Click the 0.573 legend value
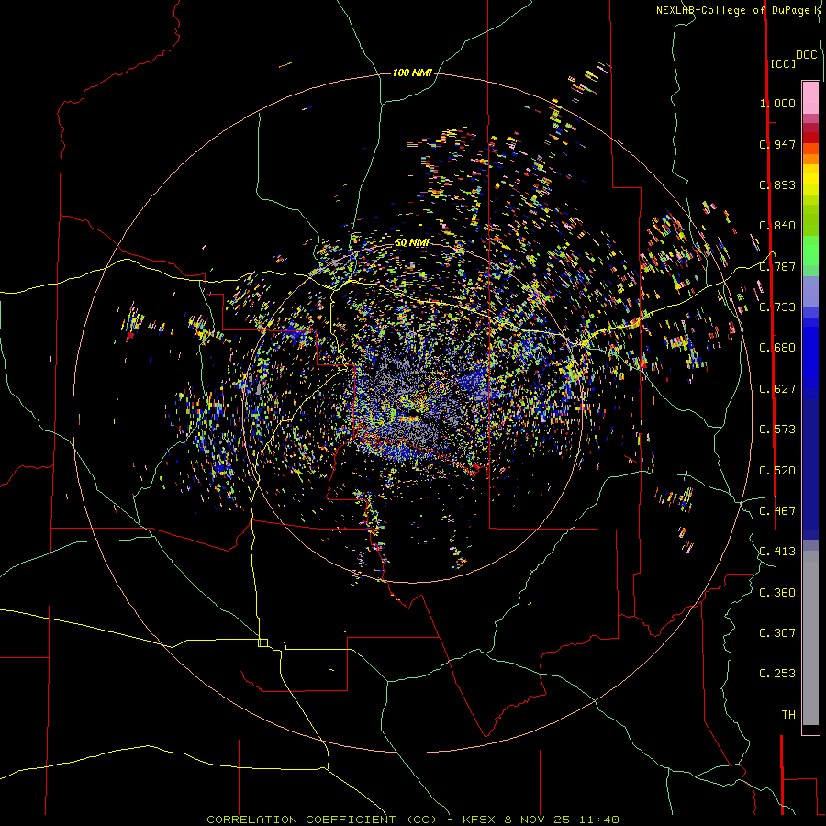The image size is (826, 826). click(x=777, y=430)
